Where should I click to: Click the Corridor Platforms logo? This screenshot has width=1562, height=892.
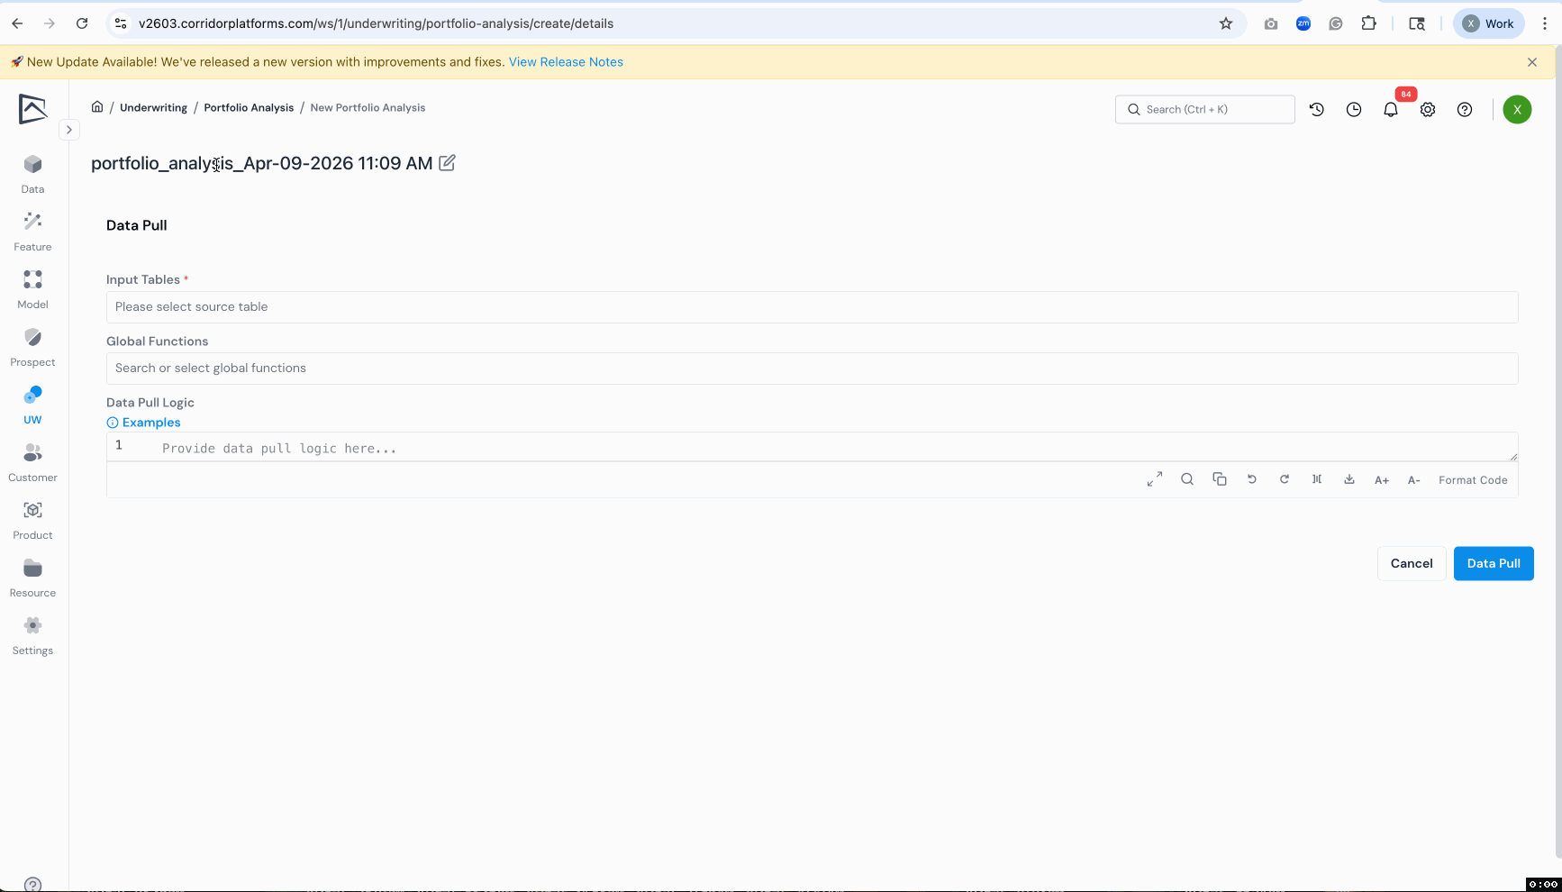click(32, 109)
